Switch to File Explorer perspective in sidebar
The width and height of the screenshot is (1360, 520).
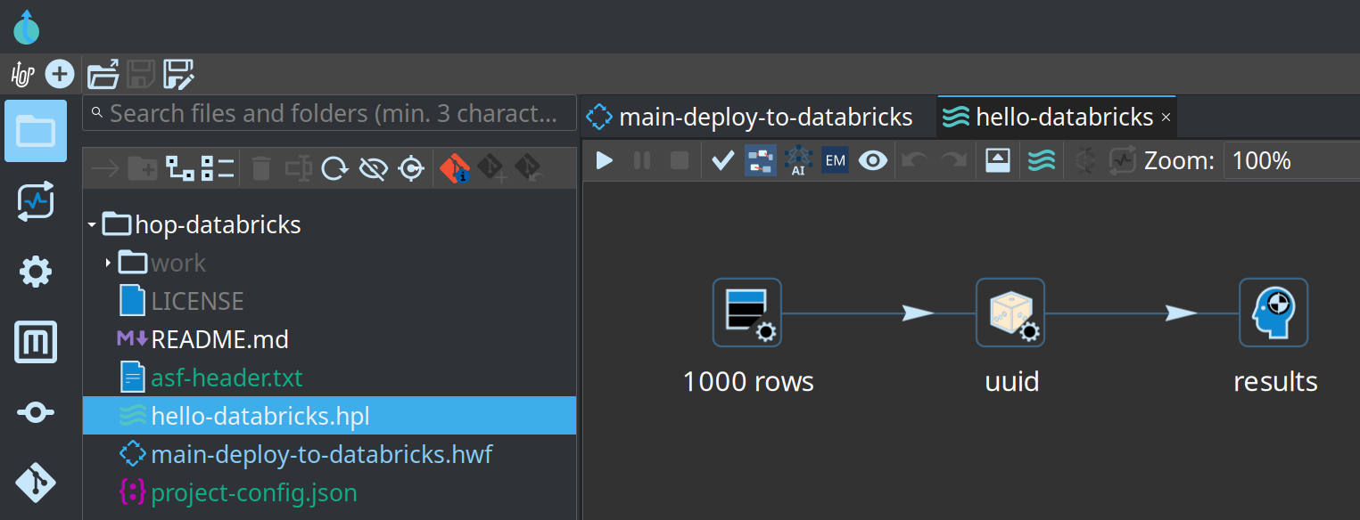click(36, 131)
